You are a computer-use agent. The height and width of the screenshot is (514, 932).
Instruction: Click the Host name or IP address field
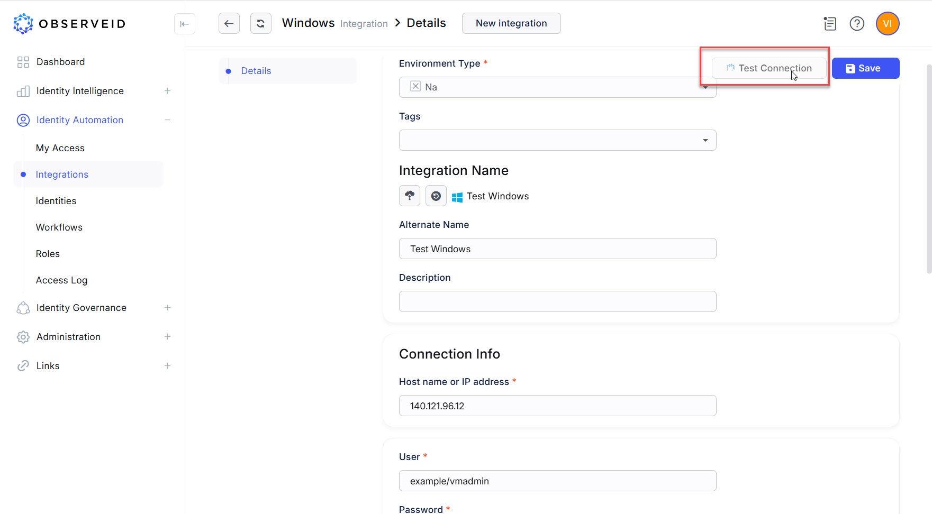[x=557, y=406]
